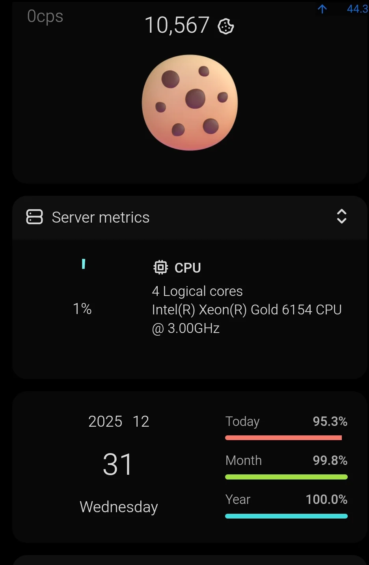Click the Intel Xeon Gold 6154 text

pyautogui.click(x=246, y=310)
